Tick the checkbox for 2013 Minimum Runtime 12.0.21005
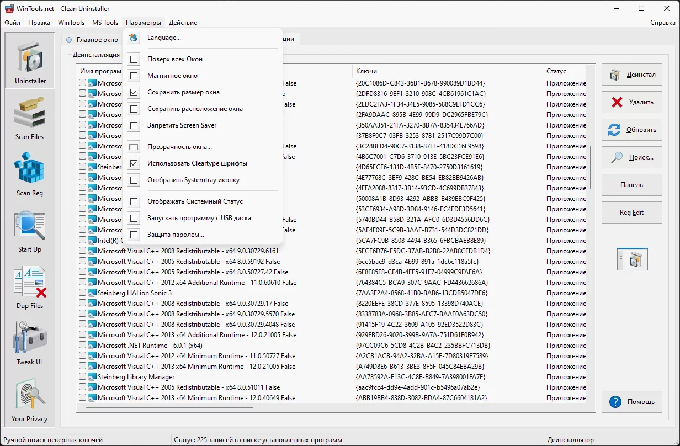680x446 pixels. tap(82, 367)
